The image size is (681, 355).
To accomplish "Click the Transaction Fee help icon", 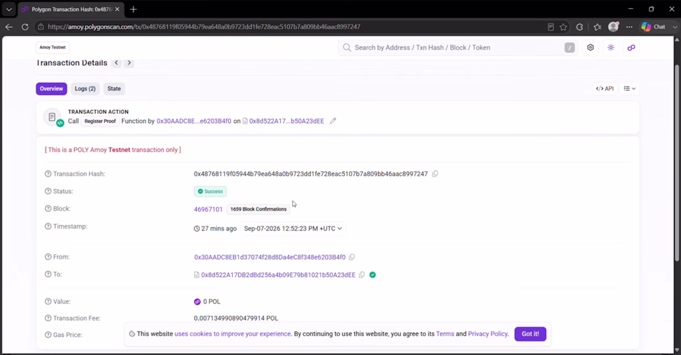I will pyautogui.click(x=48, y=318).
